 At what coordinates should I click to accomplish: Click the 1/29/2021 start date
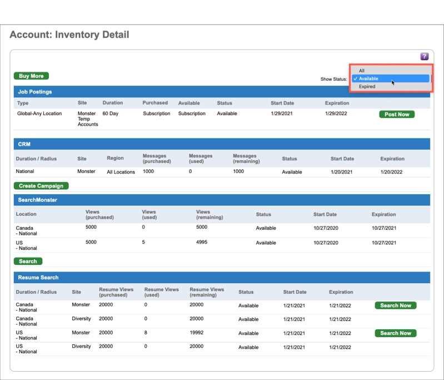(282, 113)
